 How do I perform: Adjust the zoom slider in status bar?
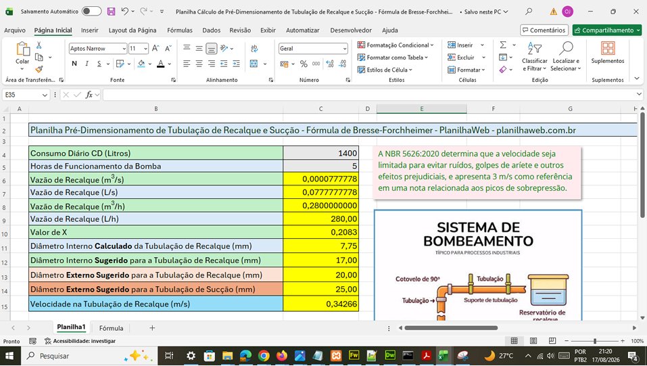pyautogui.click(x=594, y=341)
